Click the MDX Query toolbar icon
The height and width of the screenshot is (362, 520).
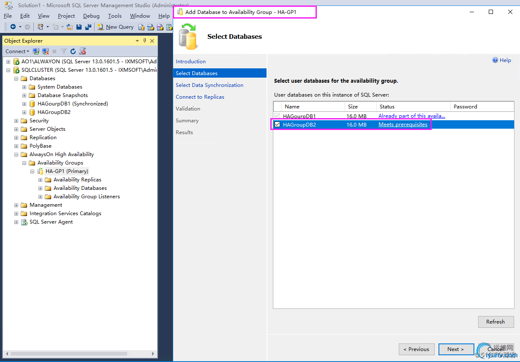(150, 27)
